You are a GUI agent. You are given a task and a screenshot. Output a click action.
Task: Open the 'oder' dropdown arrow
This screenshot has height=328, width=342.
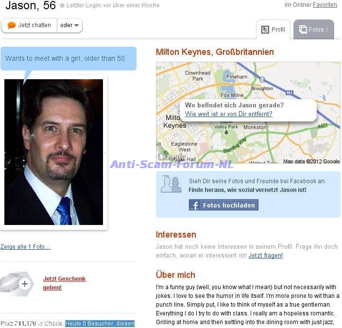76,26
